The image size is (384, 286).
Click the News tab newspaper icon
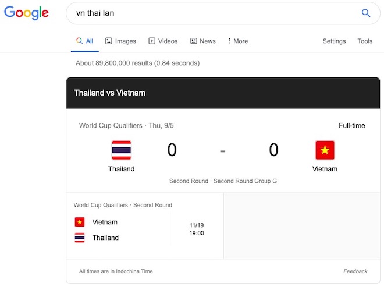[194, 41]
